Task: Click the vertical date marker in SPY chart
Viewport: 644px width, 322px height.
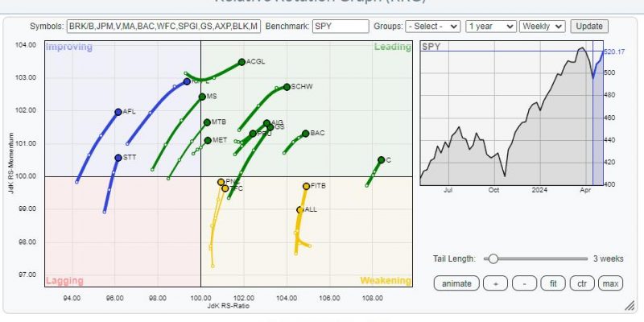Action: click(593, 113)
